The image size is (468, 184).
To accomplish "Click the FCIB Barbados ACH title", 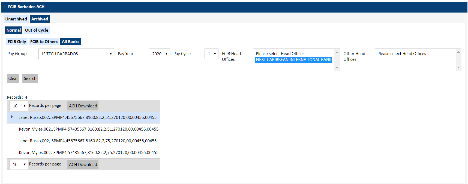I will point(26,7).
